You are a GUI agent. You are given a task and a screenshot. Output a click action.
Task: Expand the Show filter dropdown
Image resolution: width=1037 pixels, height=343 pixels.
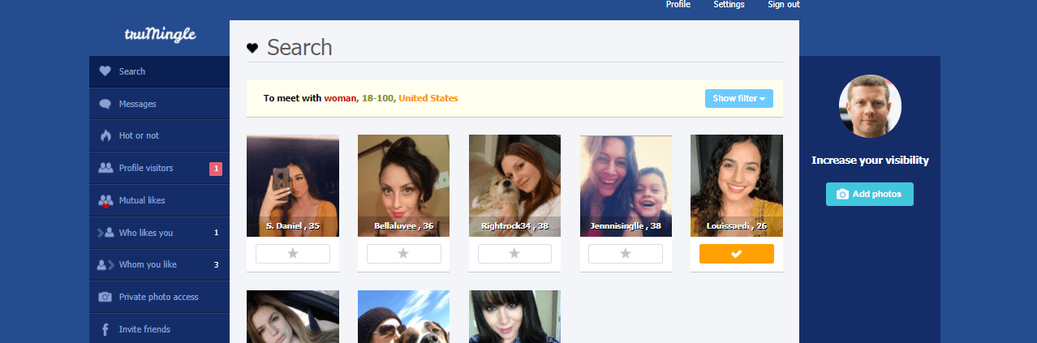click(x=739, y=99)
